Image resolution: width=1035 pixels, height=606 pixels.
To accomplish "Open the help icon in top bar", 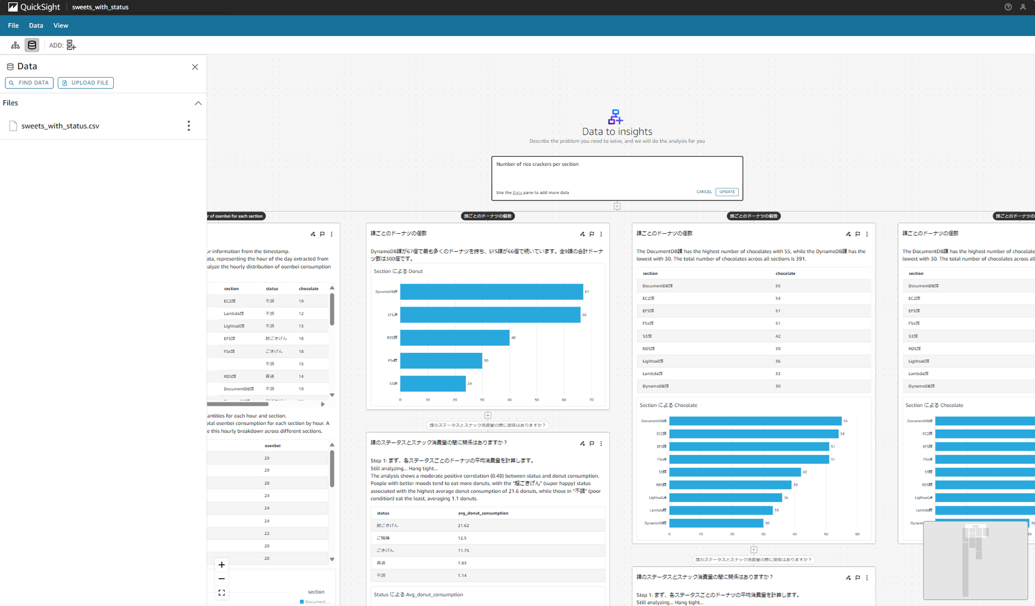I will coord(1008,7).
